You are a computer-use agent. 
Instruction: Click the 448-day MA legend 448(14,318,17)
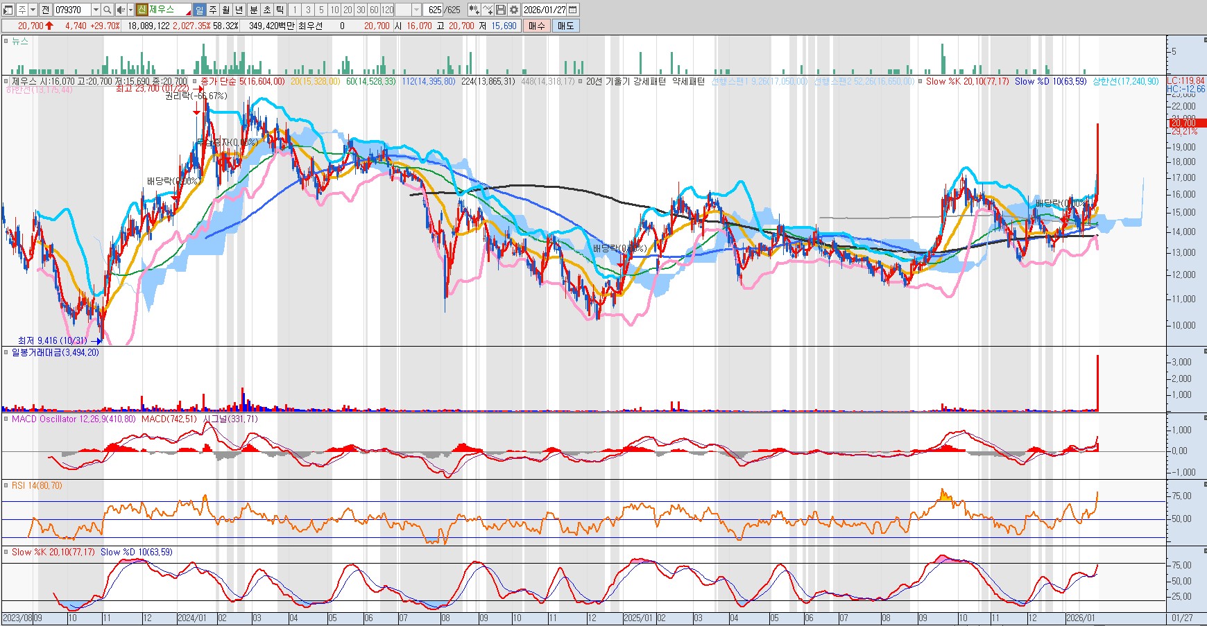tap(548, 81)
